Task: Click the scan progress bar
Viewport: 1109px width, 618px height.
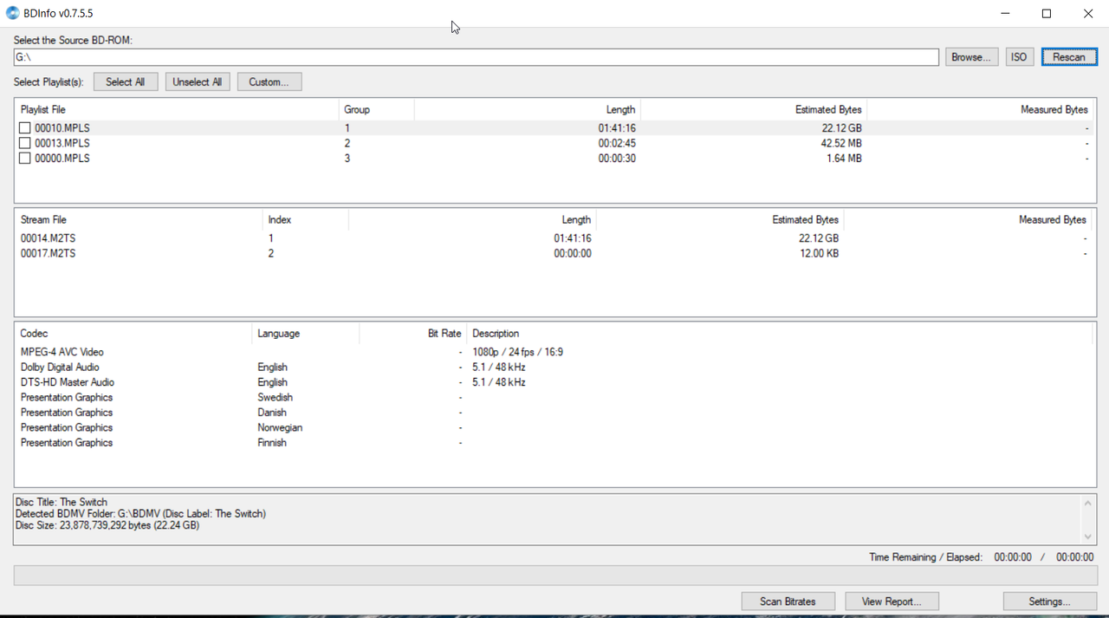Action: click(555, 576)
